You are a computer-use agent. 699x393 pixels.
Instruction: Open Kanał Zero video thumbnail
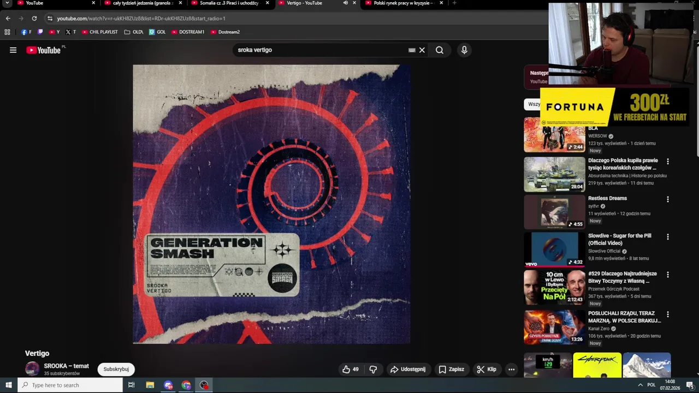point(554,327)
